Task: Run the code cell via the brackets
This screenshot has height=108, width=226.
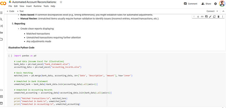Action: [x=10, y=56]
